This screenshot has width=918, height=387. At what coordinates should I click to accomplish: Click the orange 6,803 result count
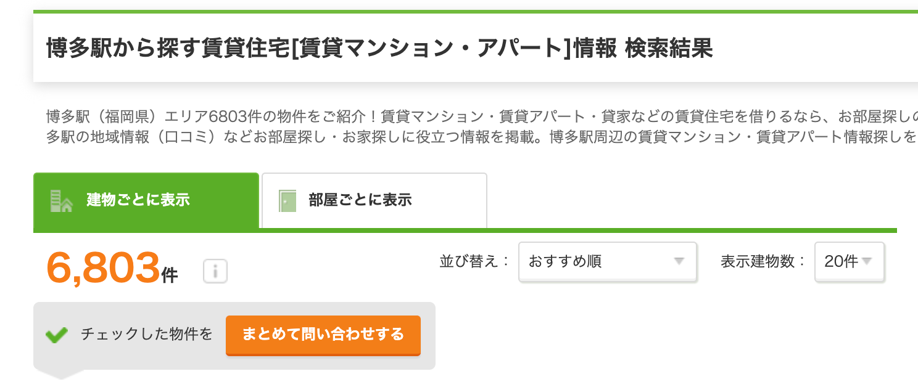103,268
